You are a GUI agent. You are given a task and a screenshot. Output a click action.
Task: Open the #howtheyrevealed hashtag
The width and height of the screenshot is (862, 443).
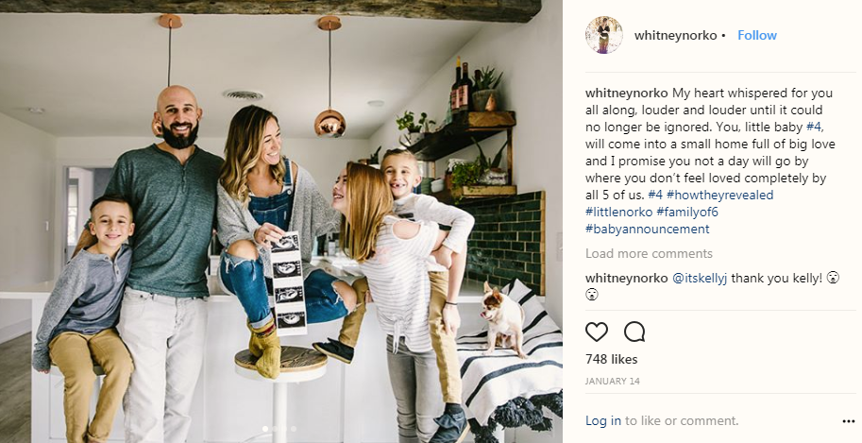pyautogui.click(x=719, y=195)
